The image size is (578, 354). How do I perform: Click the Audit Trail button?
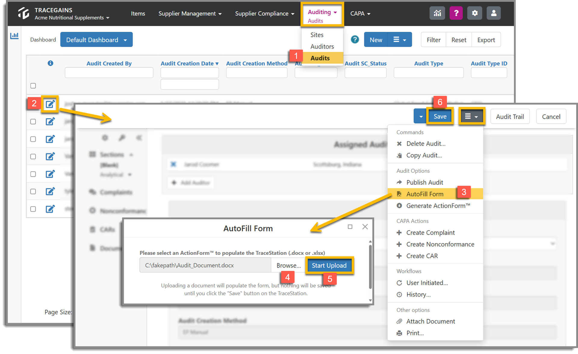point(510,116)
